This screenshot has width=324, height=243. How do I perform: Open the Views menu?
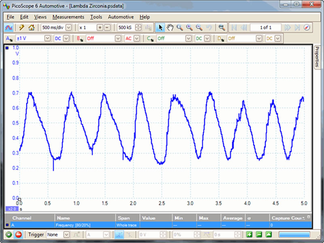click(x=40, y=17)
